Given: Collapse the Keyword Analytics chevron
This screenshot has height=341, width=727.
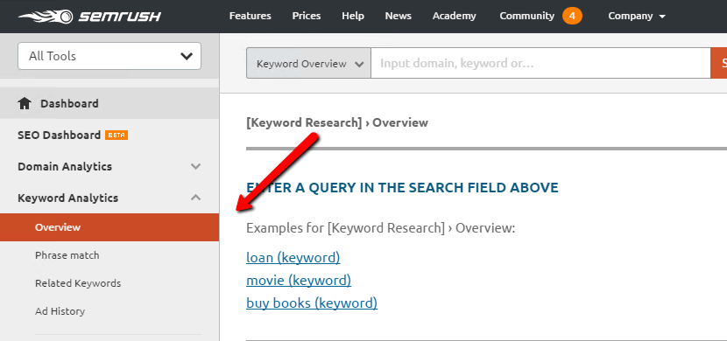Looking at the screenshot, I should pos(195,198).
